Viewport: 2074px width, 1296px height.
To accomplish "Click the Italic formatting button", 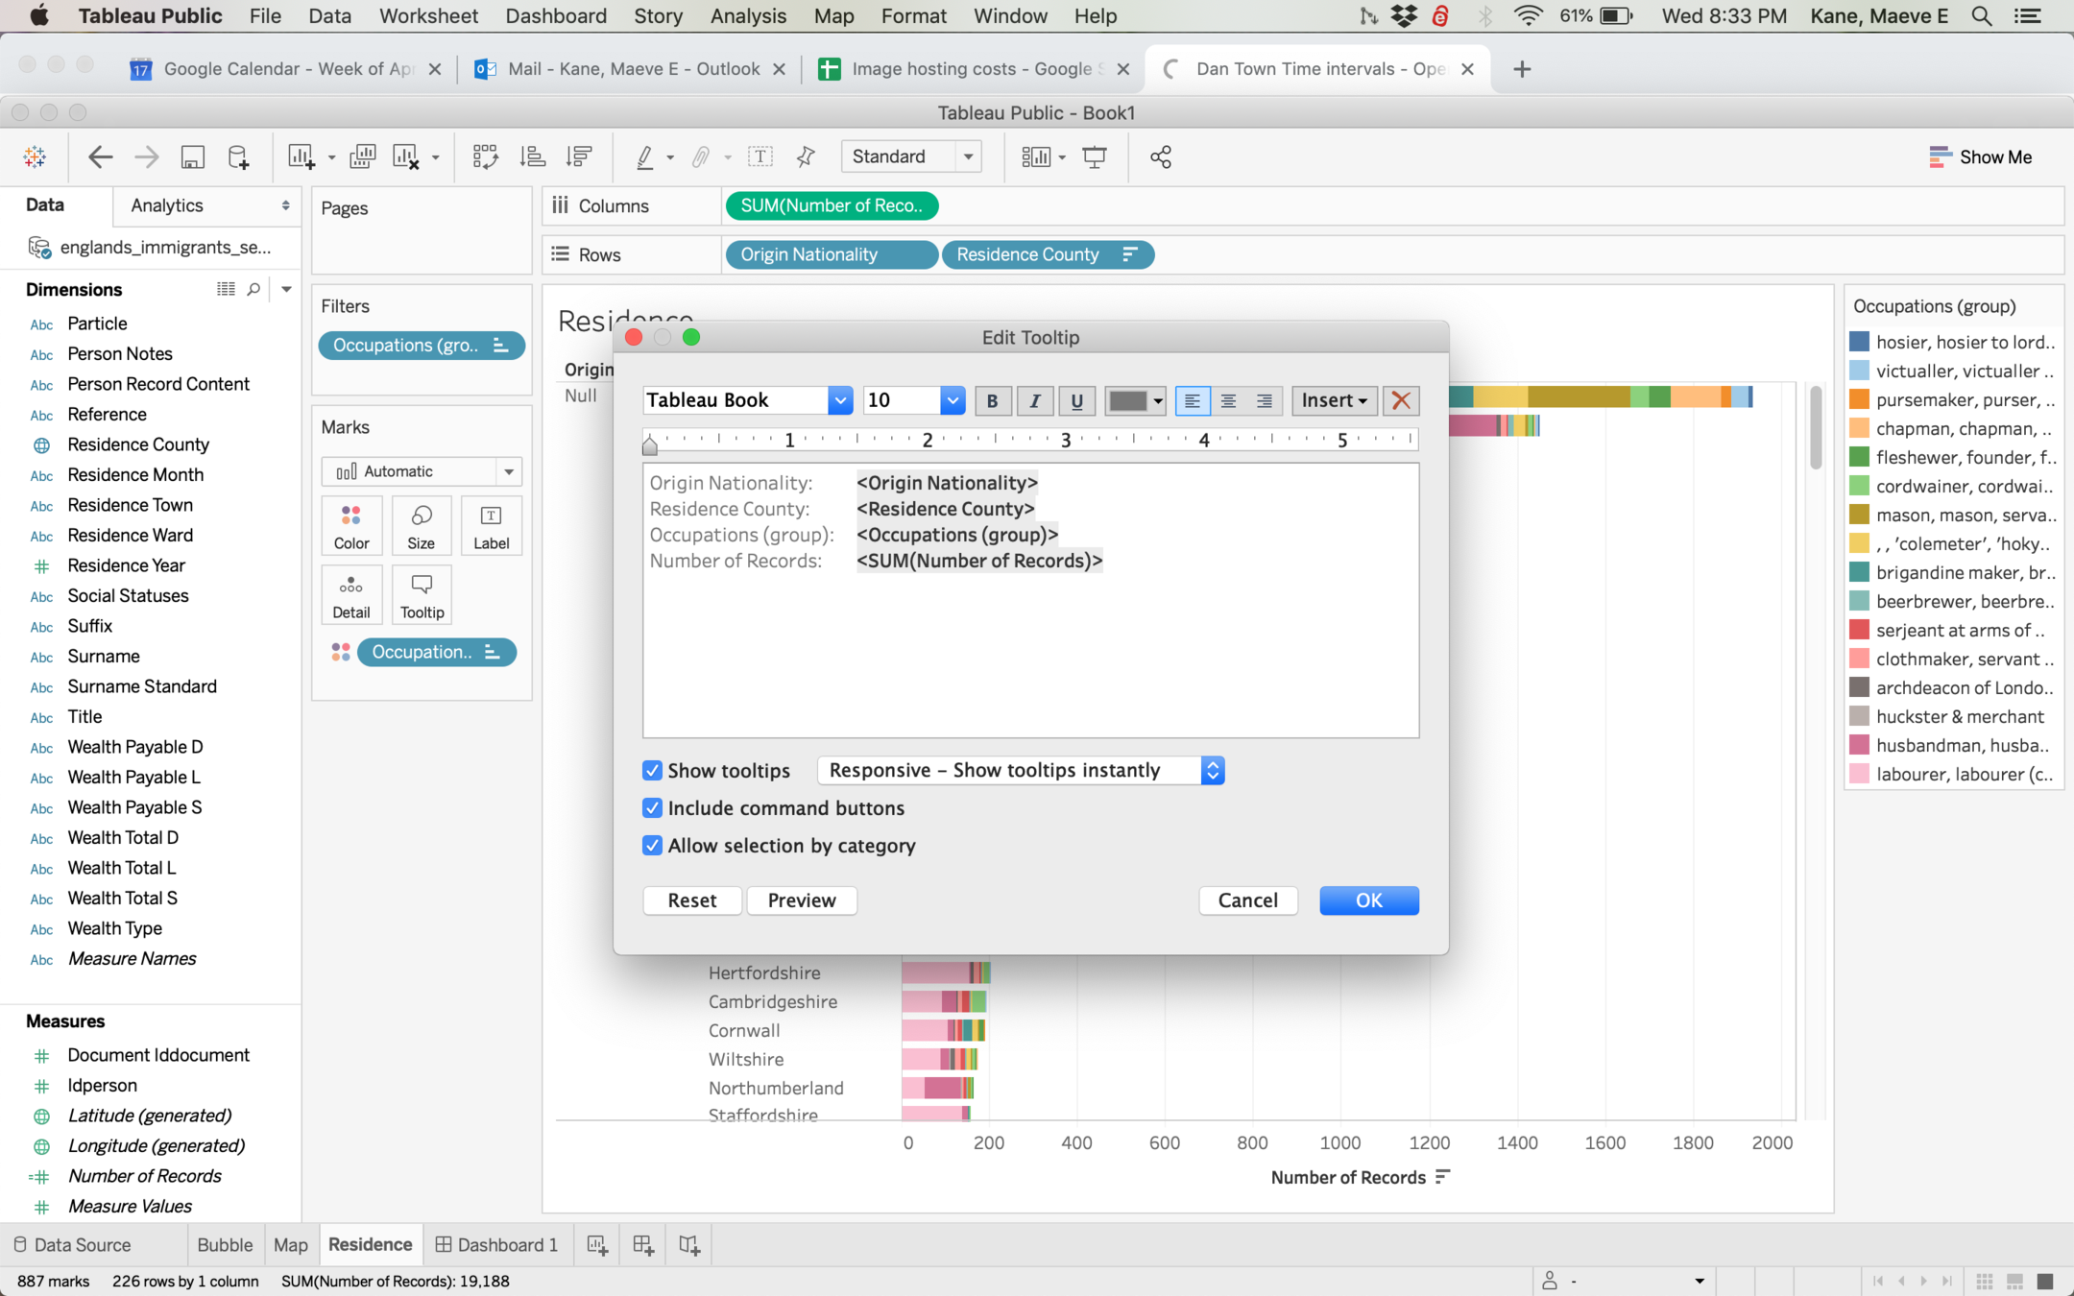I will coord(1034,400).
